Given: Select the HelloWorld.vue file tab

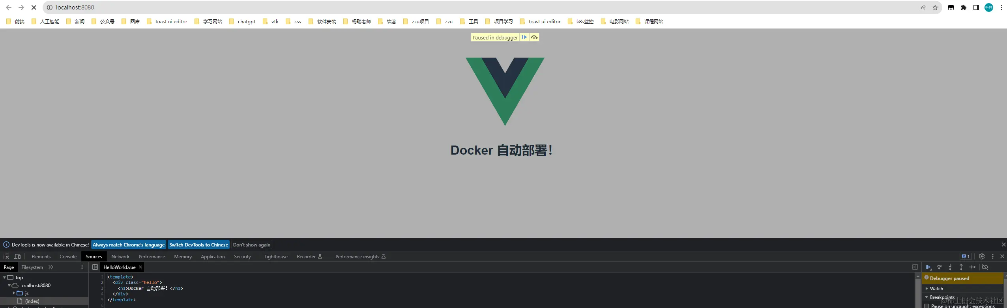Looking at the screenshot, I should click(119, 267).
